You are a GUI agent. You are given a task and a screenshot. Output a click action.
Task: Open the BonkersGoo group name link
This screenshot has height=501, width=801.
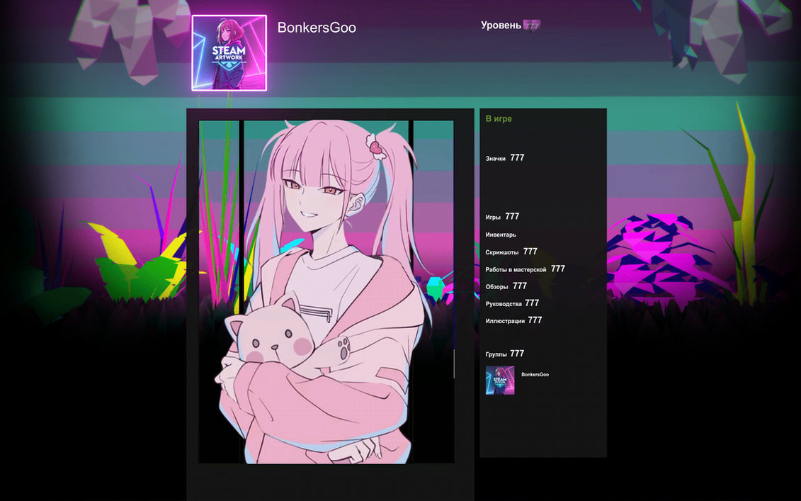535,375
